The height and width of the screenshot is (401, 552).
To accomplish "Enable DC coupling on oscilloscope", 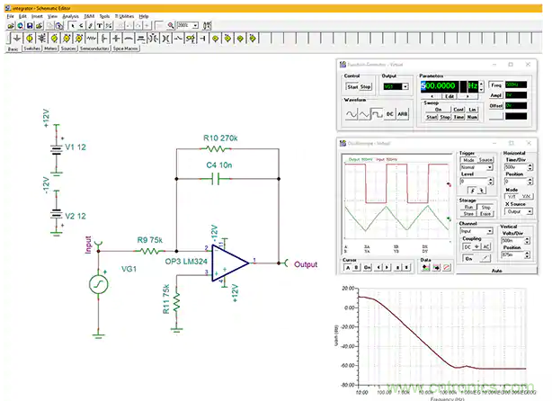I will pos(467,245).
